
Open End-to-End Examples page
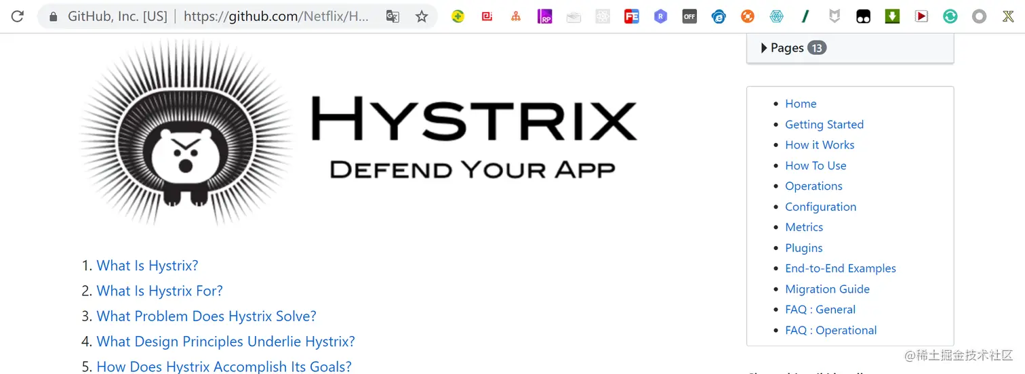click(x=841, y=268)
